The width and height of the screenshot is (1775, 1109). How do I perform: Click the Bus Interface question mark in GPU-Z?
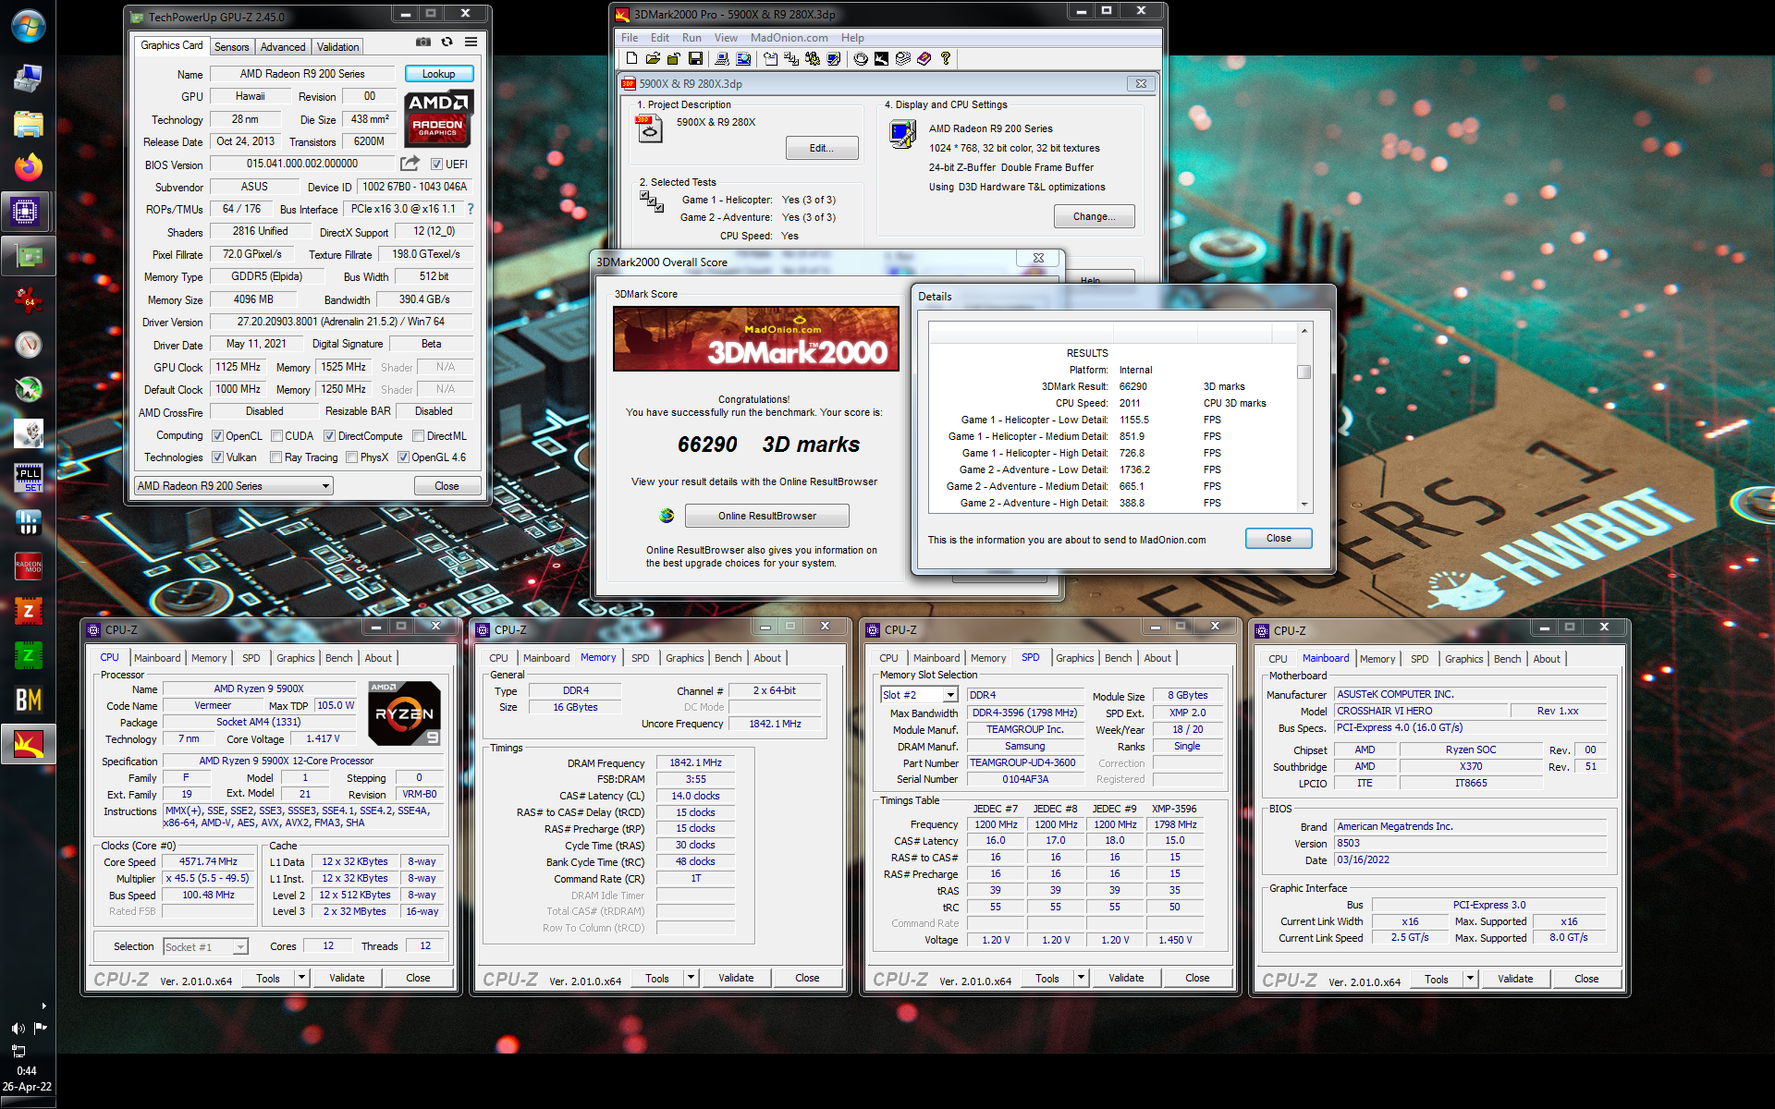pos(471,209)
